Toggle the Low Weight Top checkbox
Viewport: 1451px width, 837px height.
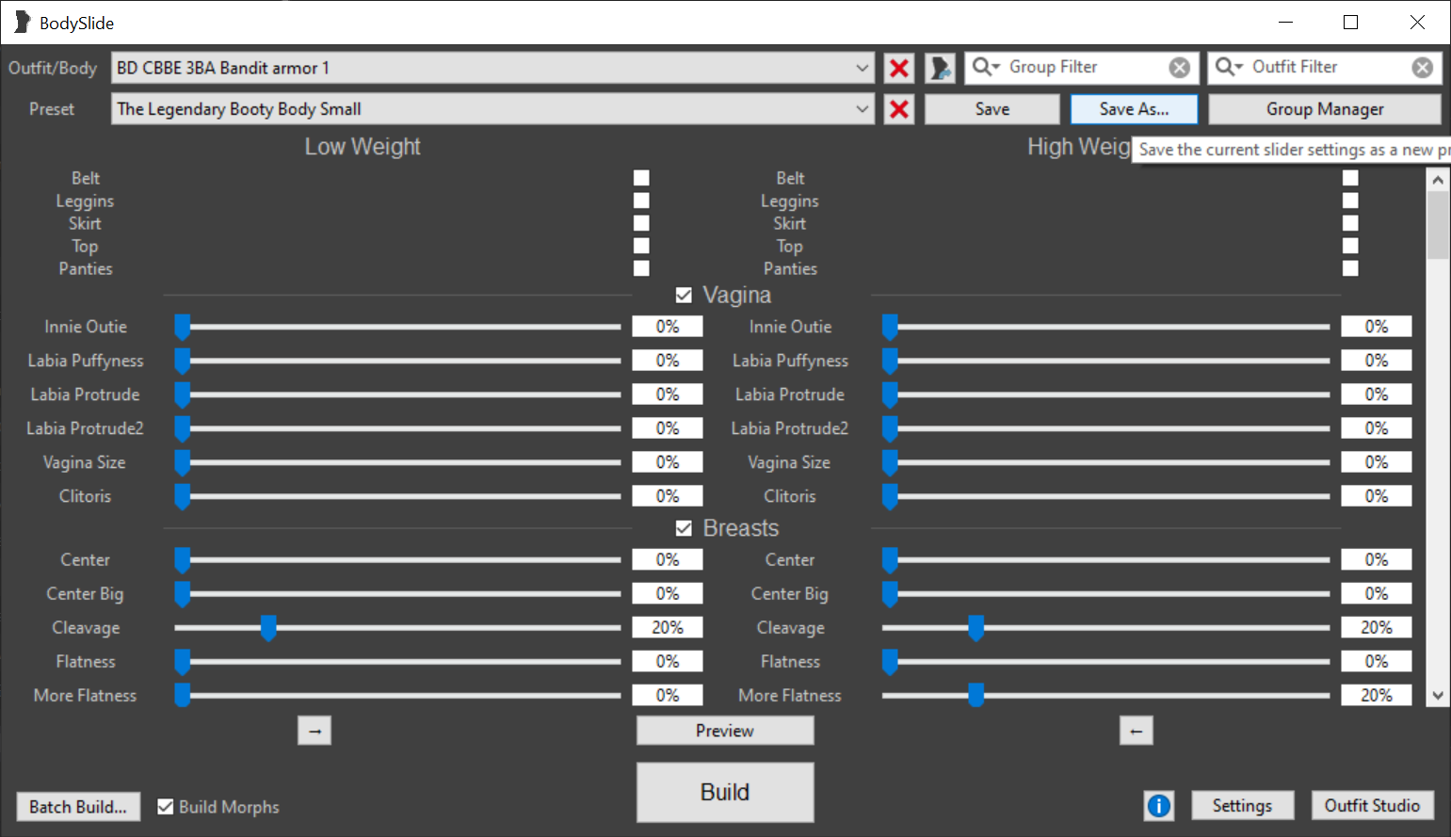(x=641, y=246)
